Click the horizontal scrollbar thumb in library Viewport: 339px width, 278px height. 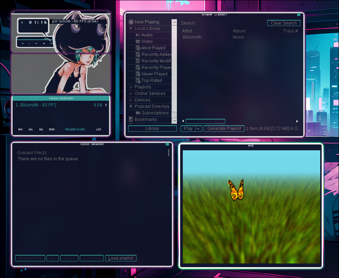tap(205, 121)
